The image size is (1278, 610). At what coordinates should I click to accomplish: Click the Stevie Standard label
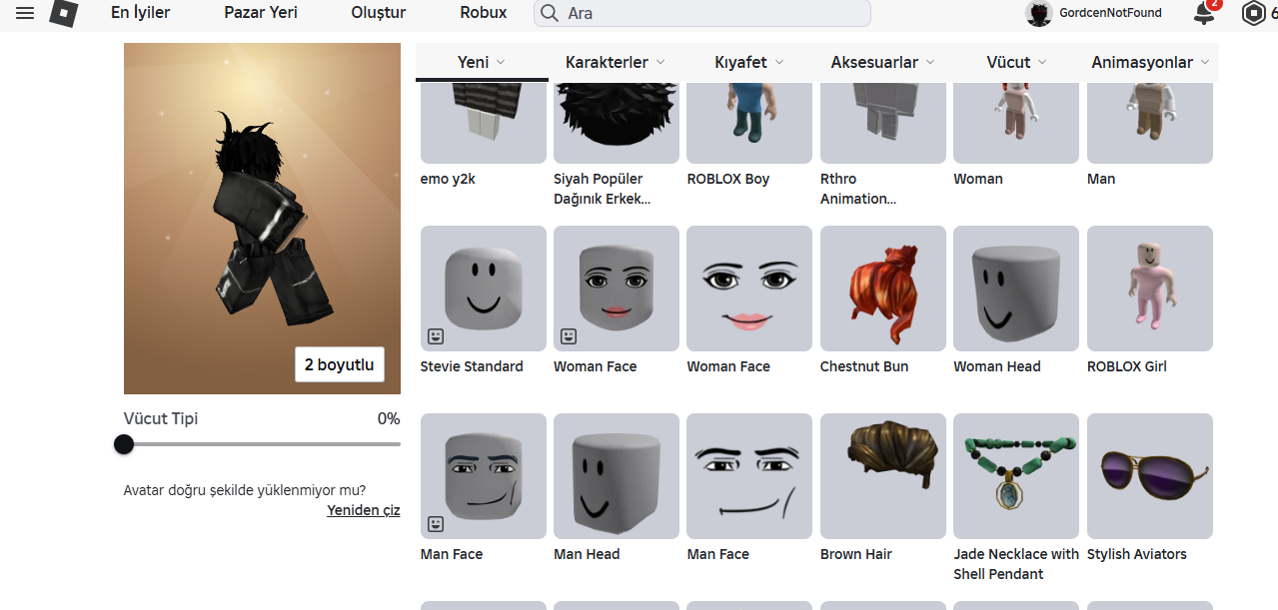coord(472,366)
